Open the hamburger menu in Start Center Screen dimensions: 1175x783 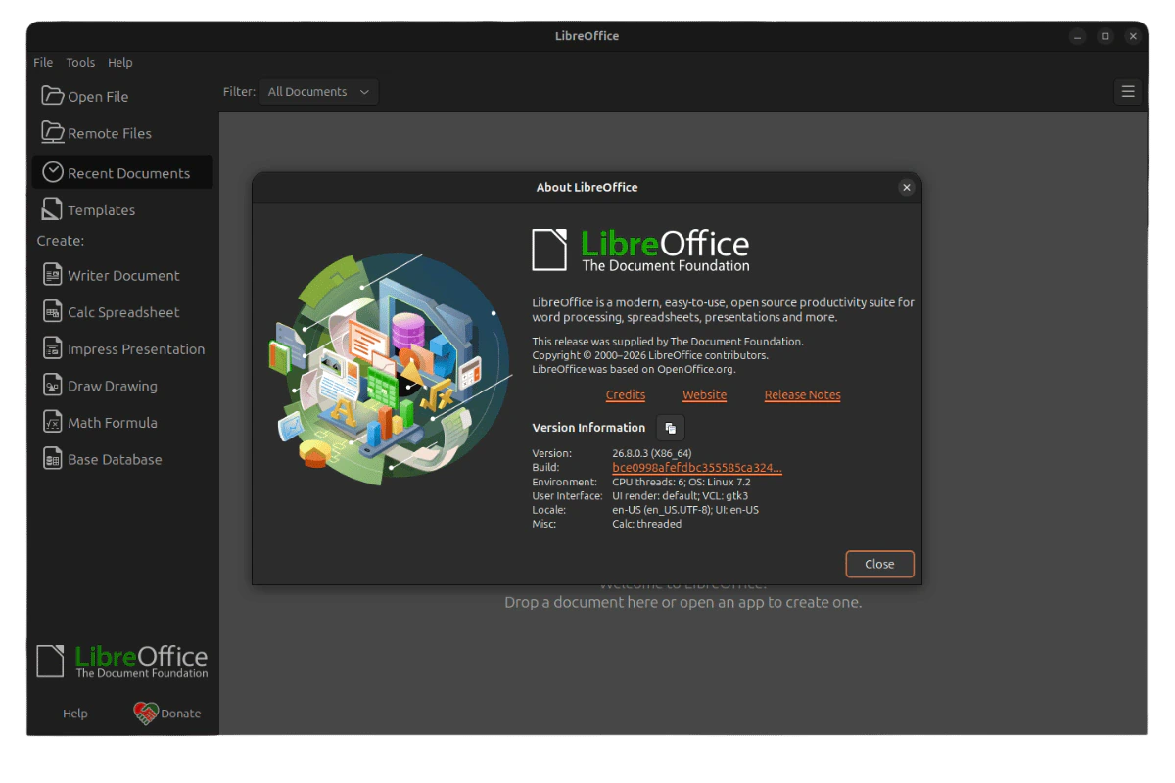[1128, 91]
